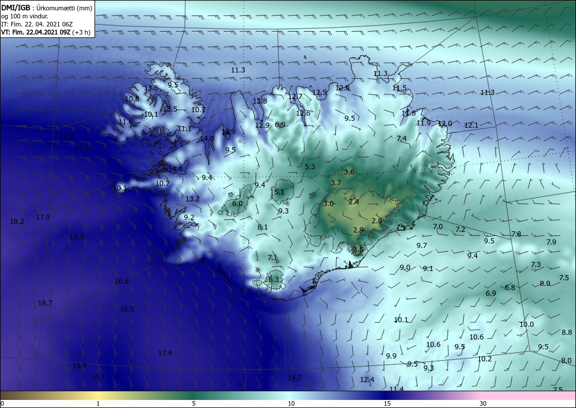
Task: Click the map value '17.4'
Action: pyautogui.click(x=165, y=353)
